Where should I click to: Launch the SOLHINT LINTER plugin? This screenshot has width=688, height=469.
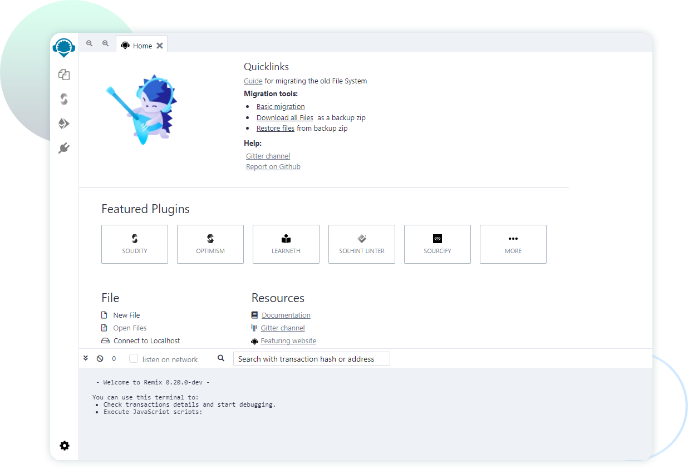(361, 244)
